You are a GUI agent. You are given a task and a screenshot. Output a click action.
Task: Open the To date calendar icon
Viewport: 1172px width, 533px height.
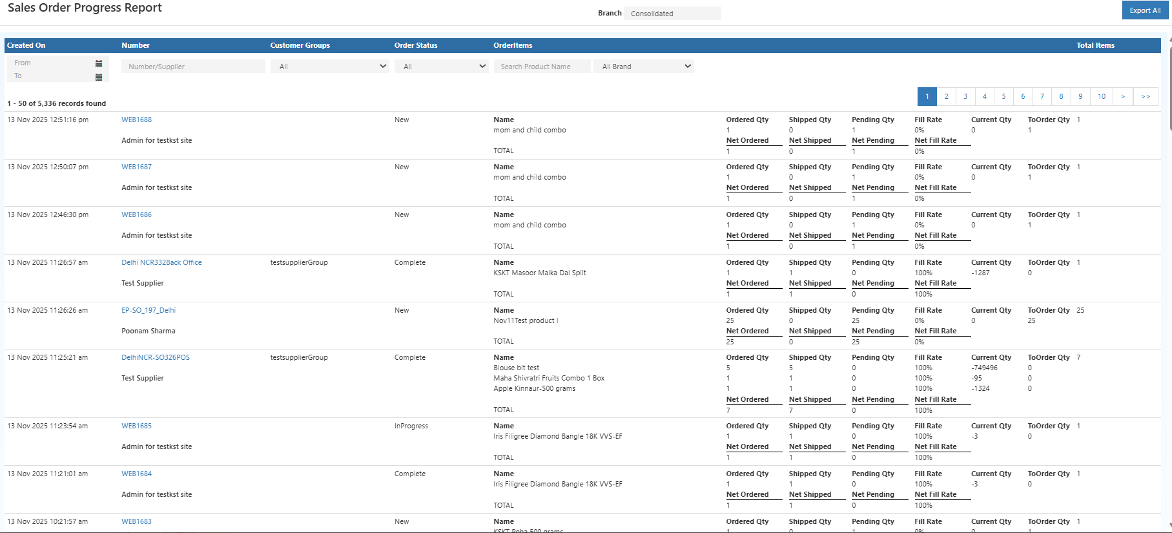[x=99, y=77]
